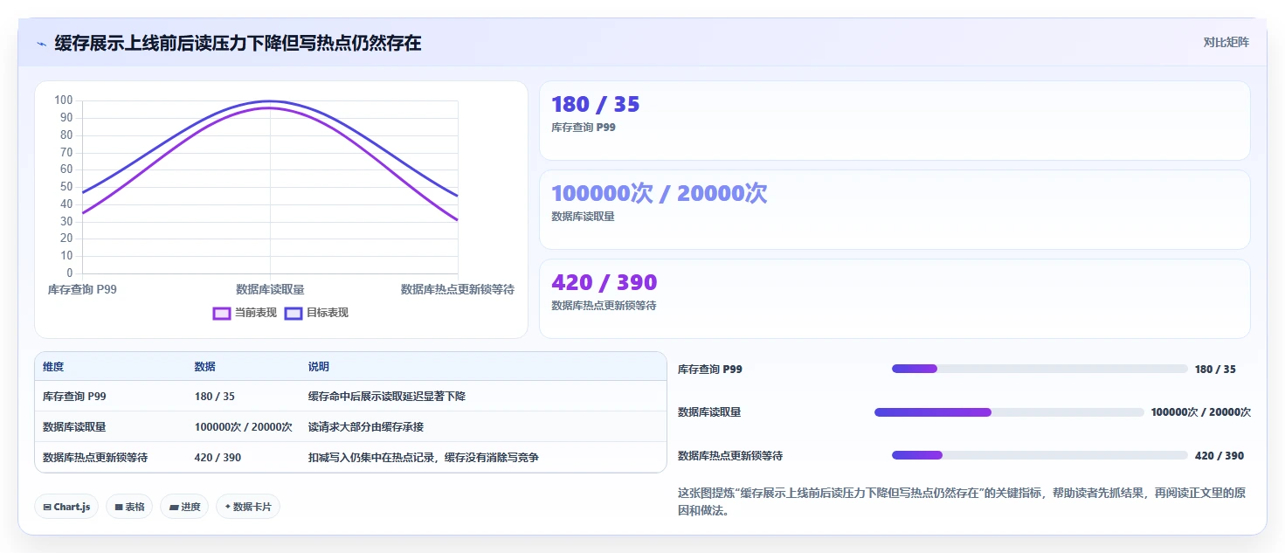Click the progress value label 420 / 390

pos(1219,456)
